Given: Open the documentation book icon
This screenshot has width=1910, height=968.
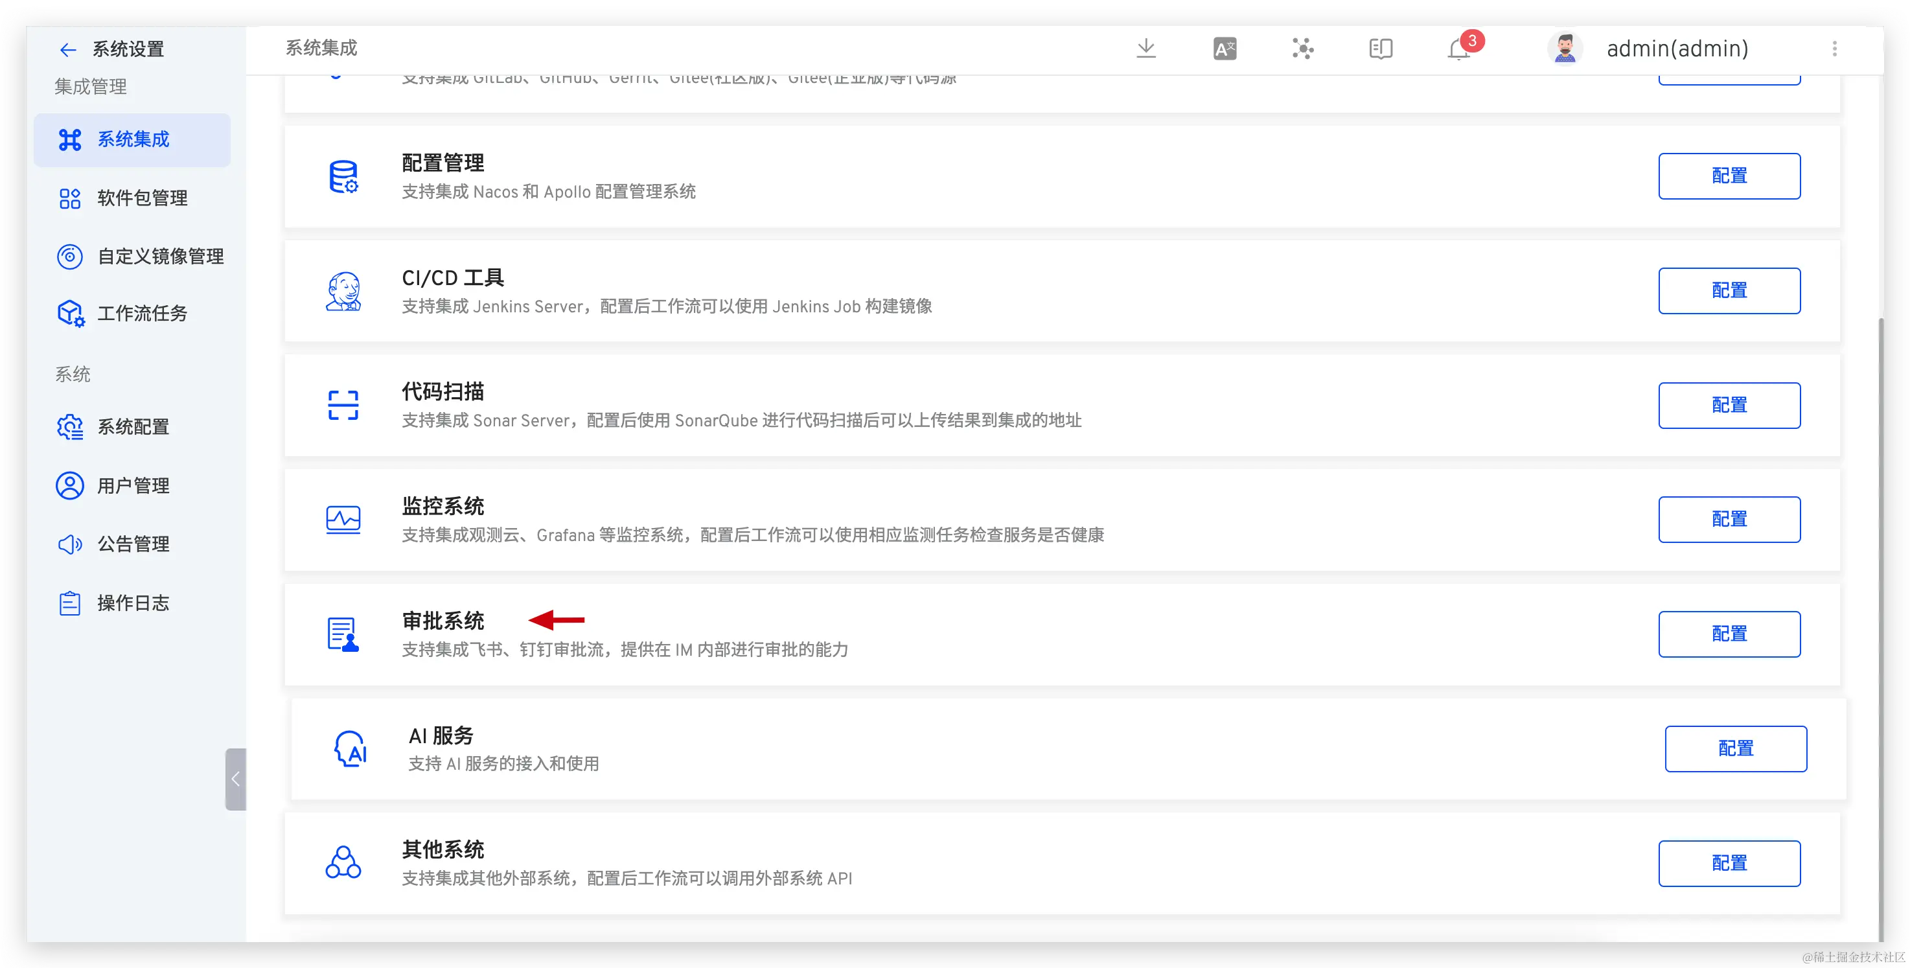Looking at the screenshot, I should point(1380,49).
